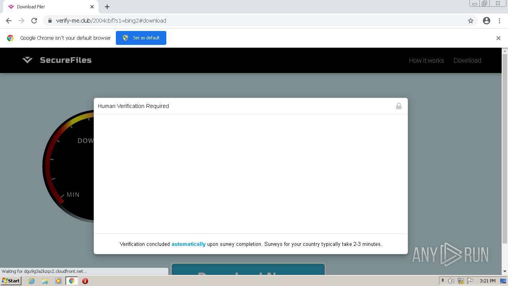Click the MIN label on the gauge
The width and height of the screenshot is (508, 286).
pos(73,195)
